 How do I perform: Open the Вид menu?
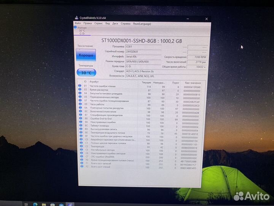coord(107,24)
